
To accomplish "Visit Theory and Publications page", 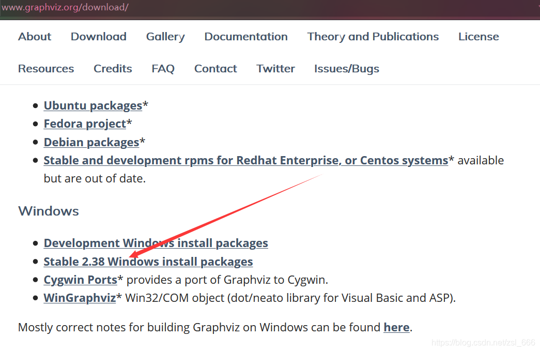I will click(373, 37).
